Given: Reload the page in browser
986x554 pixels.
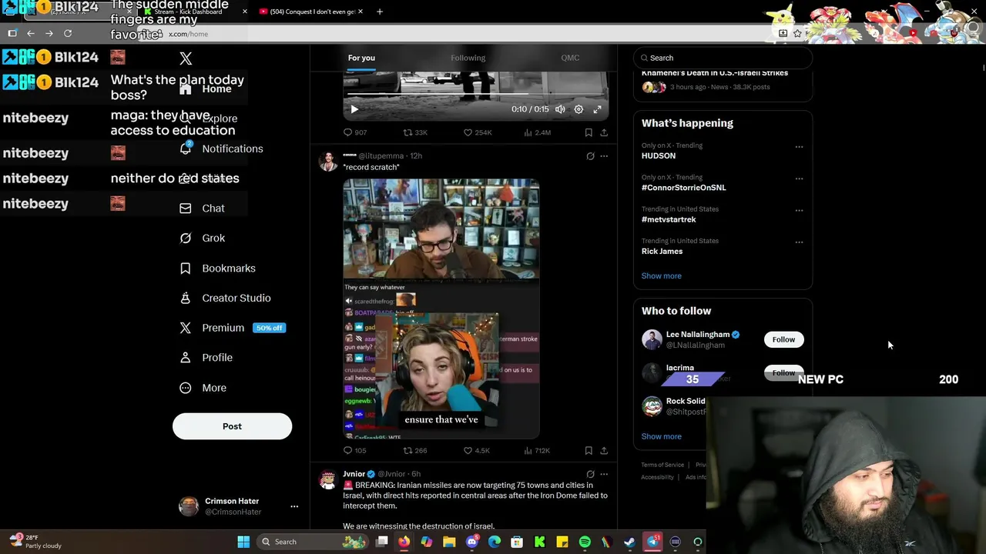Looking at the screenshot, I should 68,33.
